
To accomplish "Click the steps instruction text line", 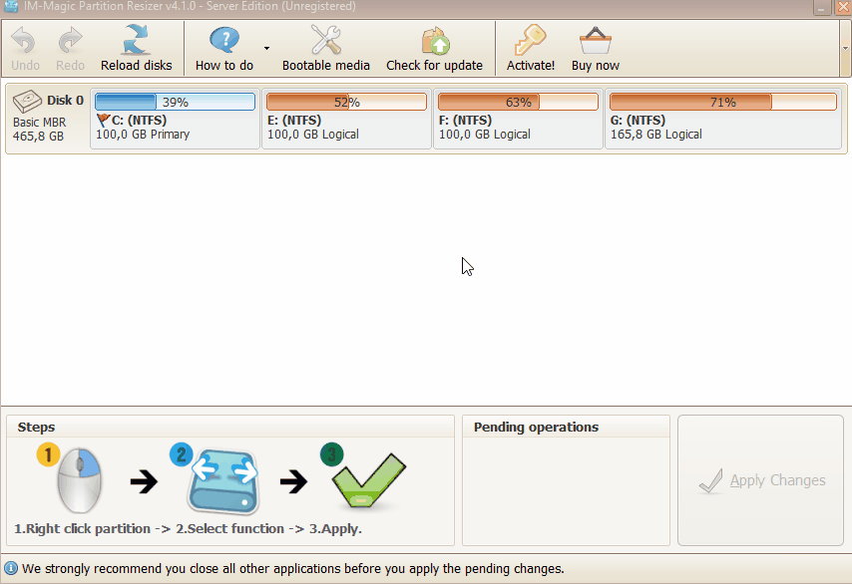I will coord(188,528).
